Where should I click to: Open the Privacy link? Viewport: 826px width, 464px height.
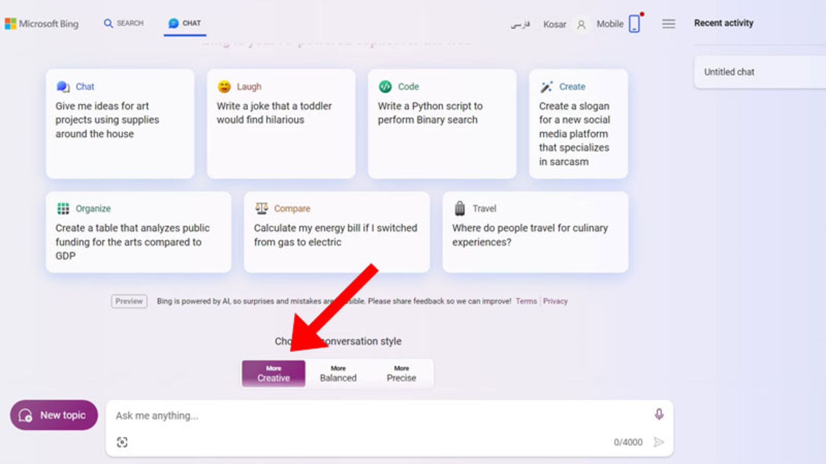point(555,301)
